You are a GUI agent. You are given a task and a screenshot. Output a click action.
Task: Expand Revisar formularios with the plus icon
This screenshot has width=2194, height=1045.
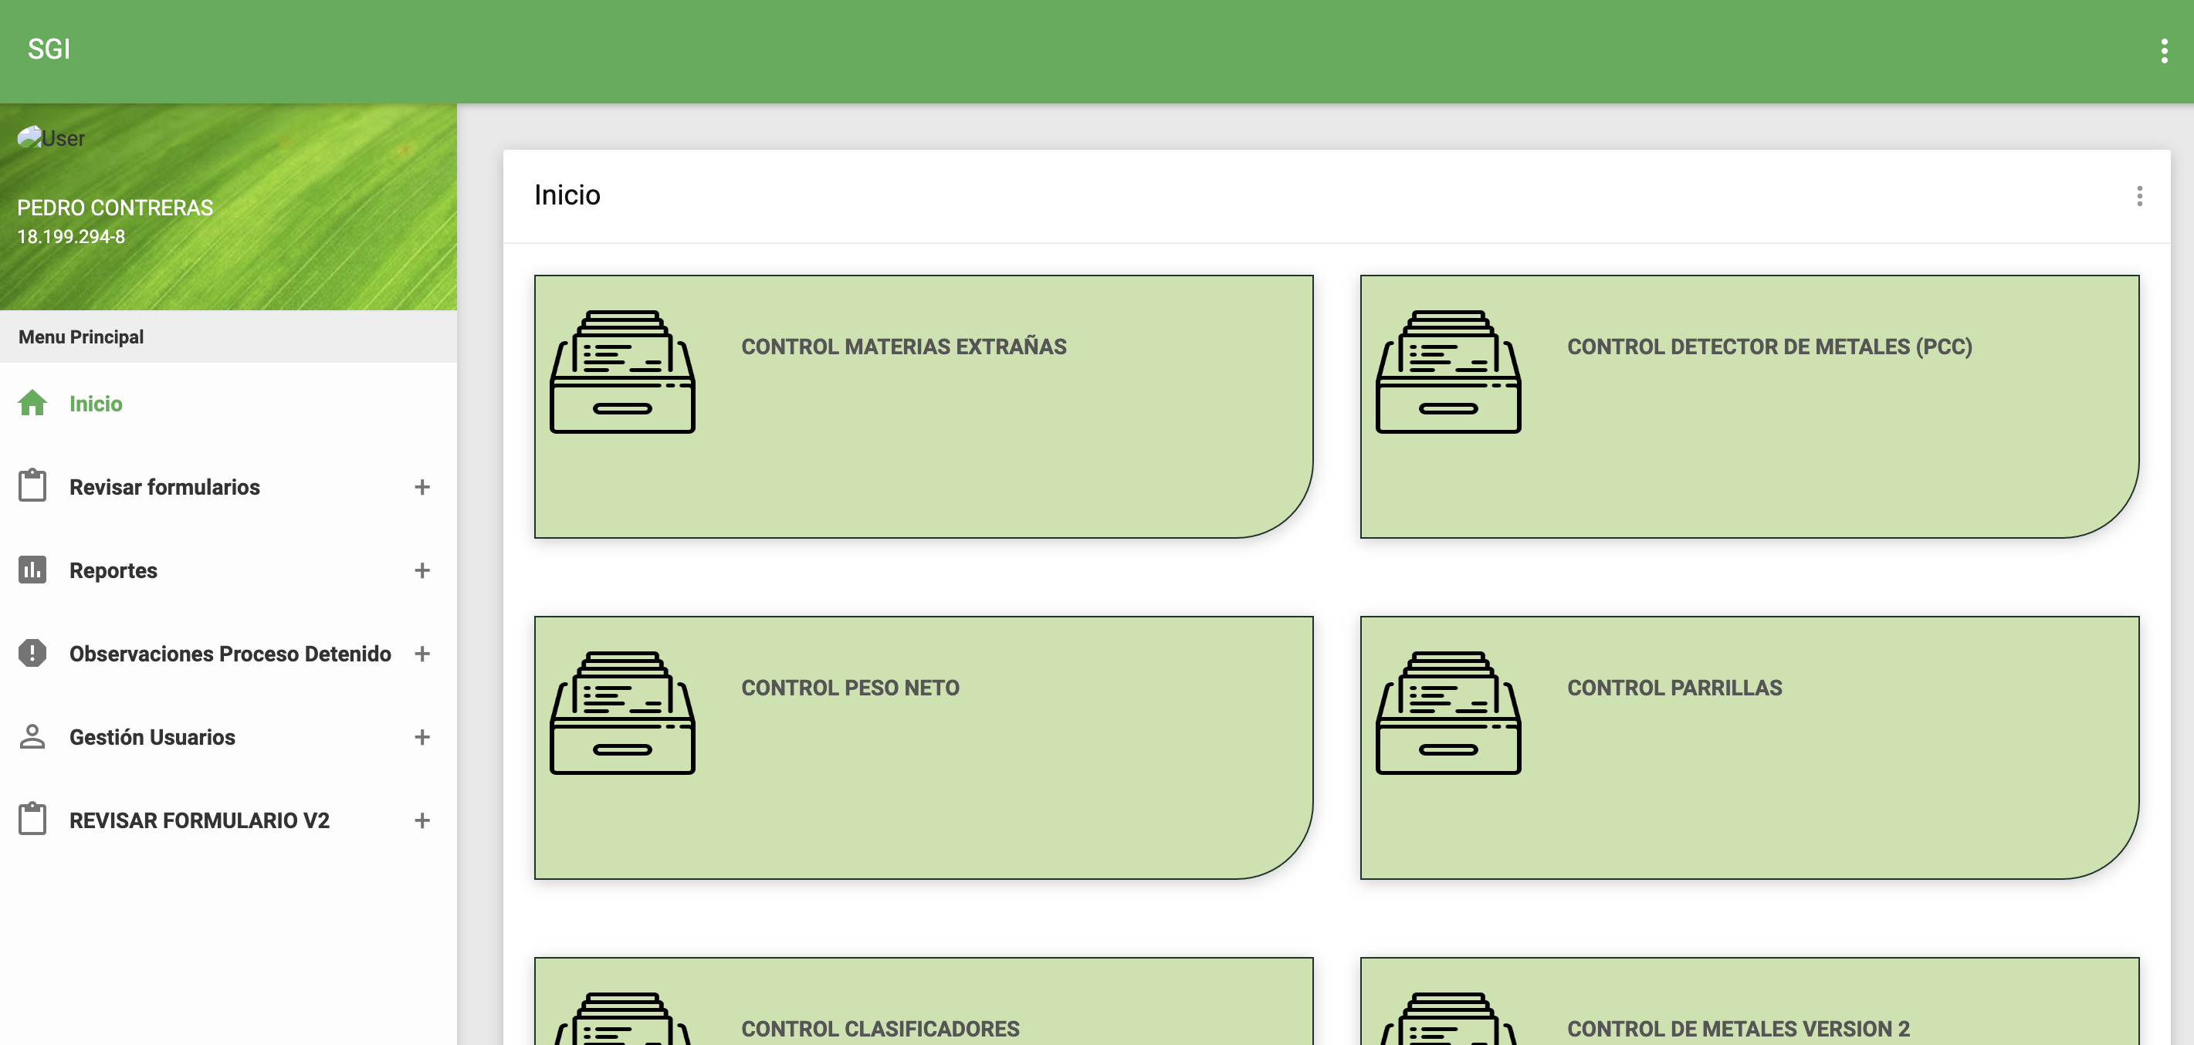[422, 486]
